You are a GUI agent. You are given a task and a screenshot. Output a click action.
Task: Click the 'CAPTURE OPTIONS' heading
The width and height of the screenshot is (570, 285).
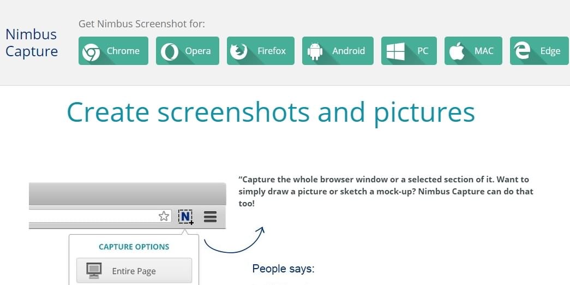134,247
